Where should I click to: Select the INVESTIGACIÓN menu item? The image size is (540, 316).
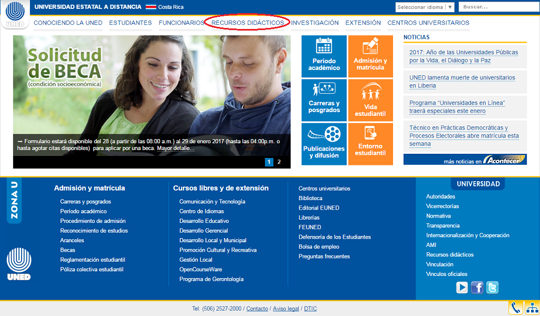point(315,23)
